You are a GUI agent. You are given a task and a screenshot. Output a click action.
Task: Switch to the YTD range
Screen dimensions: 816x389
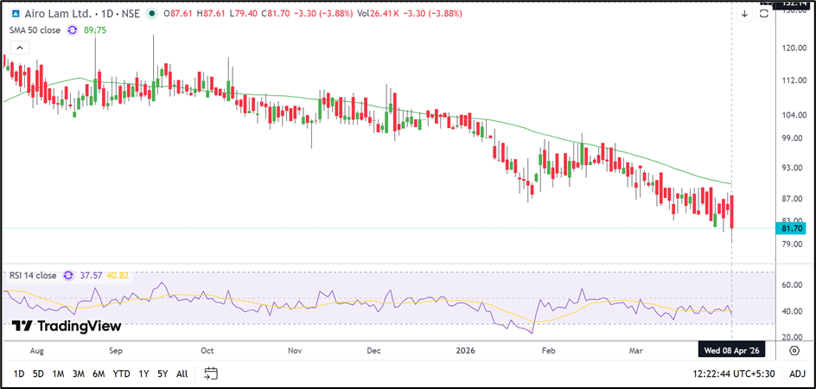click(x=121, y=373)
